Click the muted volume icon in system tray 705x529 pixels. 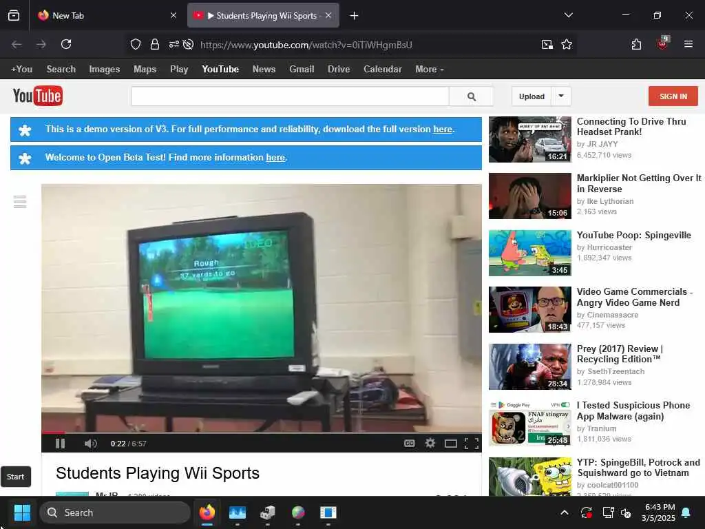(626, 512)
